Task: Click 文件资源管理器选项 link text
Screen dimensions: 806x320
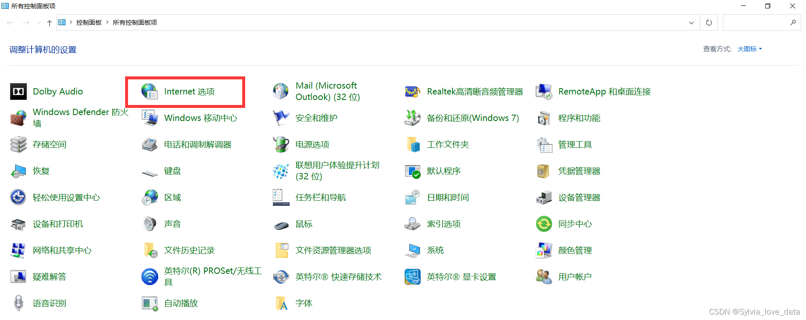Action: click(x=333, y=250)
